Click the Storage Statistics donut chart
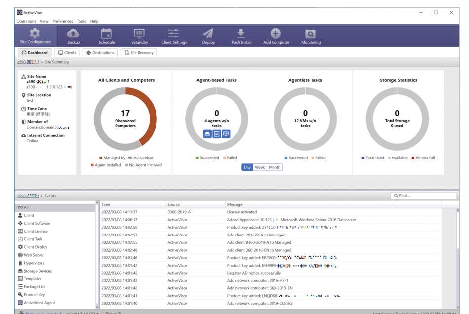This screenshot has width=469, height=314. 397,118
